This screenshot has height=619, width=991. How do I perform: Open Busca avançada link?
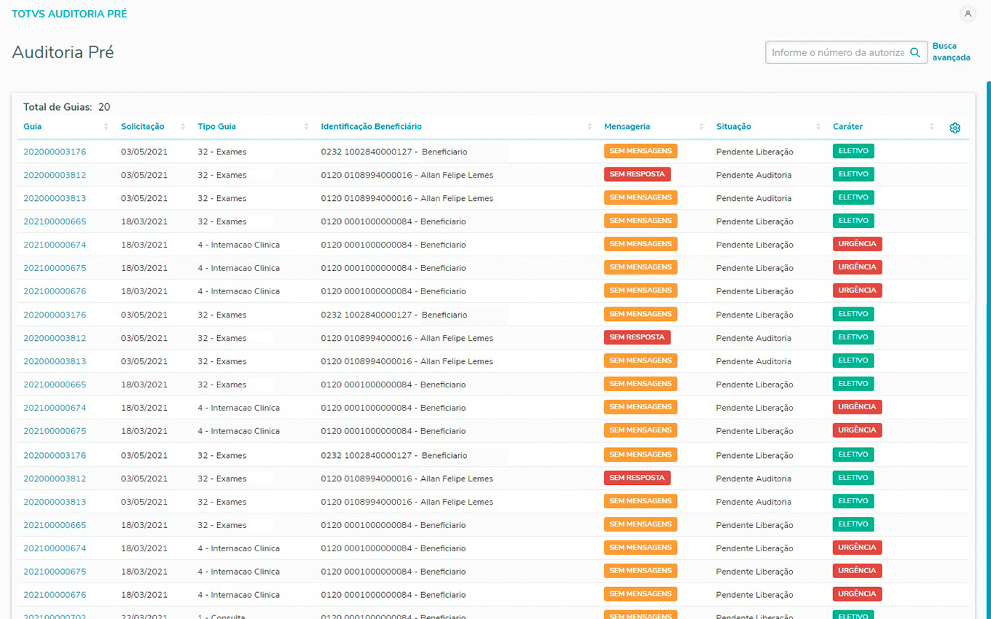click(x=951, y=52)
